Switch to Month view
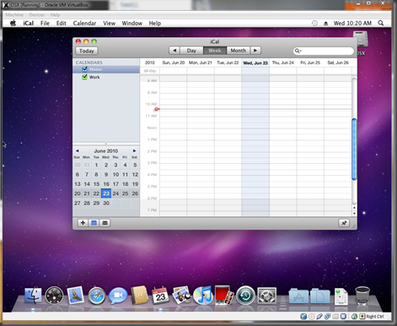The height and width of the screenshot is (326, 397). pyautogui.click(x=239, y=51)
